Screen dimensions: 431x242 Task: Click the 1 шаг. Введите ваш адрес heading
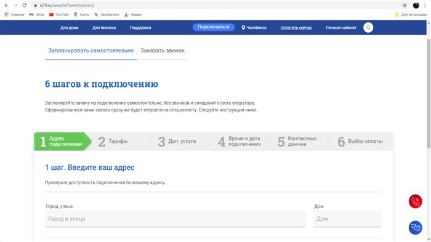click(x=90, y=167)
